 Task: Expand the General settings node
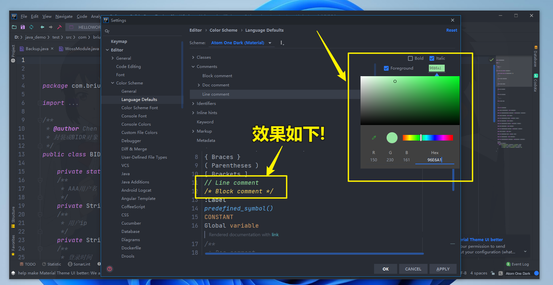click(x=113, y=58)
